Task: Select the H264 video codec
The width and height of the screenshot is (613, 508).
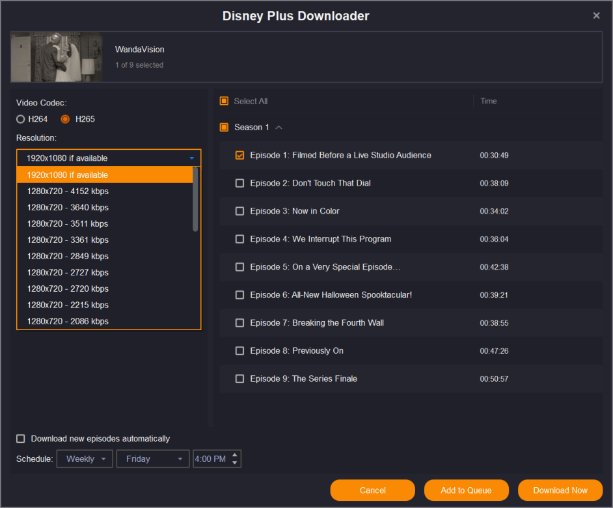Action: click(x=21, y=119)
